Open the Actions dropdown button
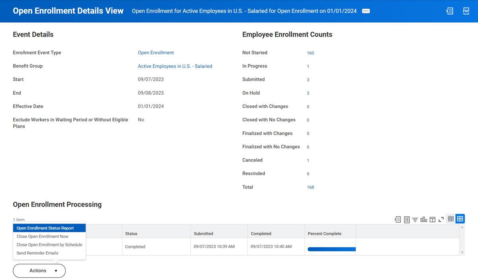The image size is (478, 280). pyautogui.click(x=39, y=270)
